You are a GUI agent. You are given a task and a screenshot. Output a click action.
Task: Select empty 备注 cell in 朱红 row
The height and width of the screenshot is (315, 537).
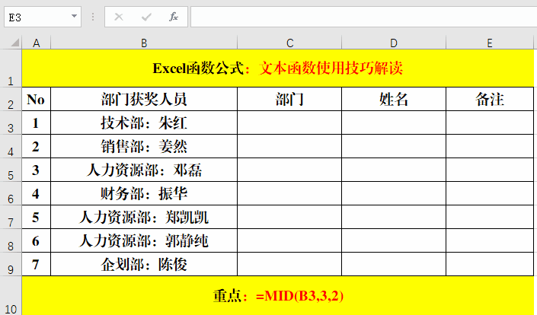(x=490, y=123)
